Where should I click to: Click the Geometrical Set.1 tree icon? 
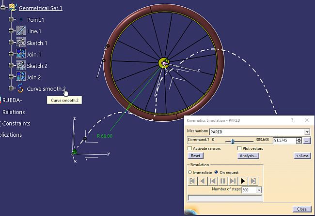click(13, 8)
